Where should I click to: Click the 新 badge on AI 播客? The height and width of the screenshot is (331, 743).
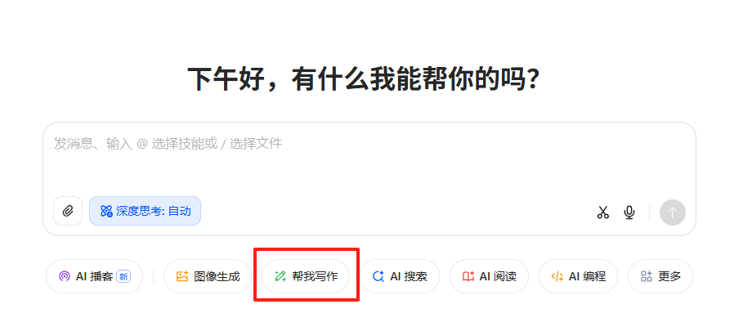(123, 276)
